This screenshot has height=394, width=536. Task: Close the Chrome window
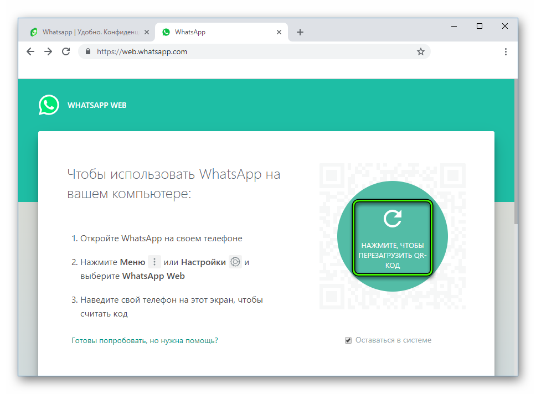[x=504, y=26]
